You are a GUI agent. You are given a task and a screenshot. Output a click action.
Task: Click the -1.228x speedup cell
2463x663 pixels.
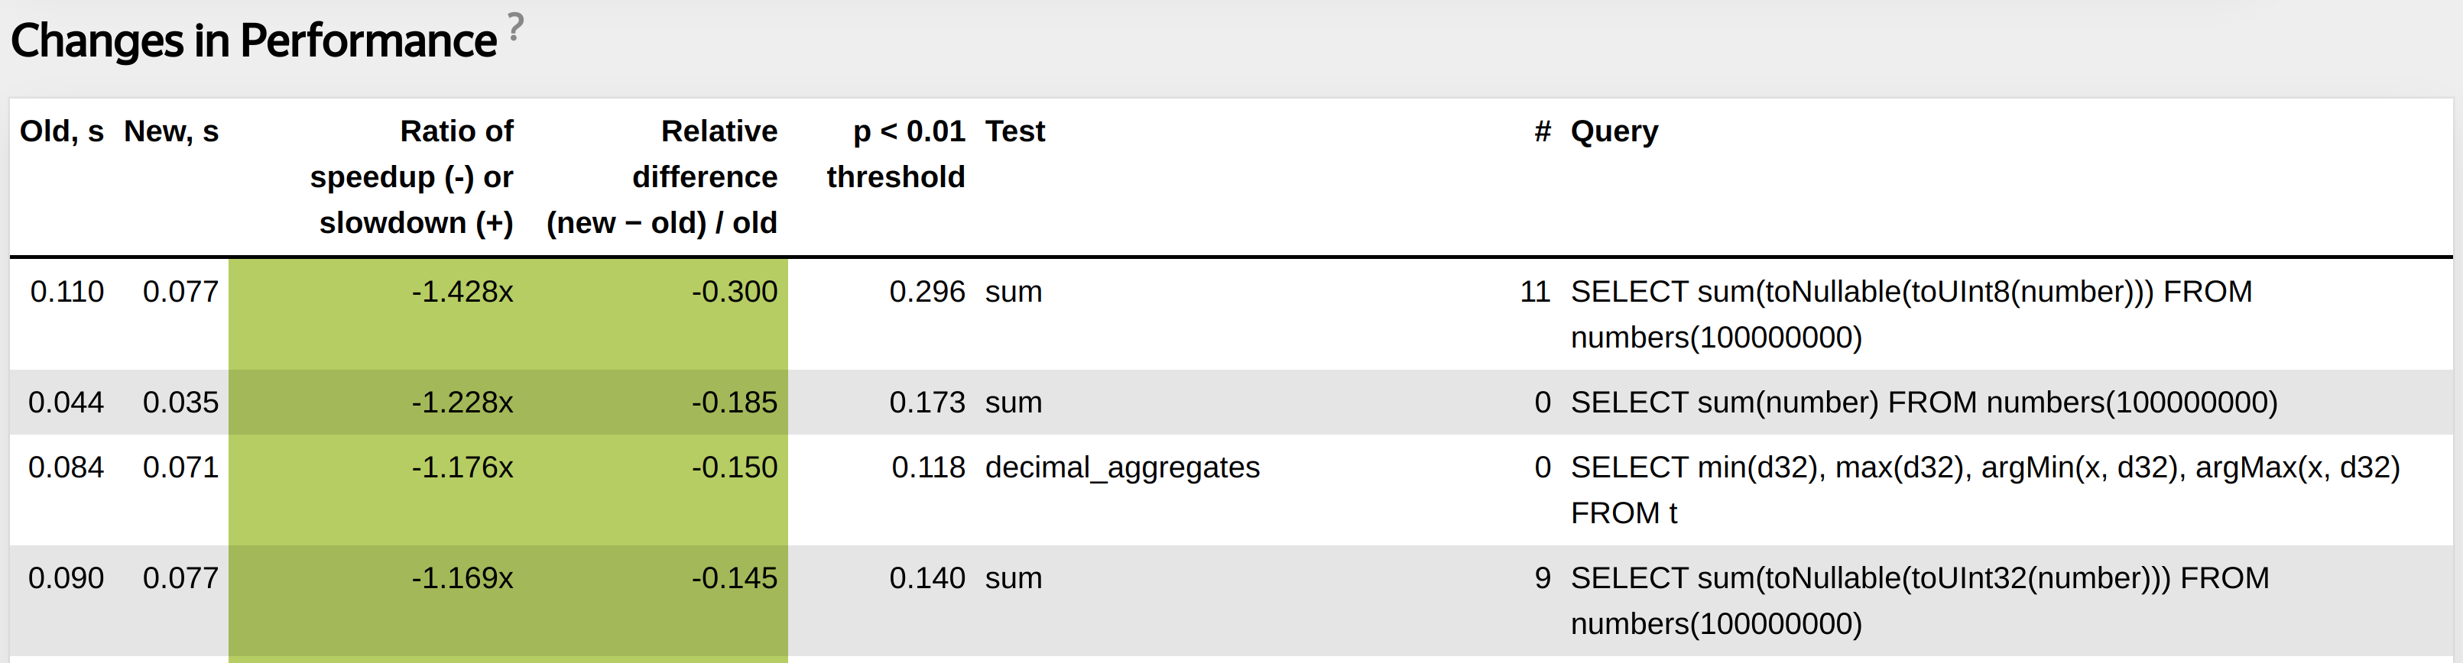point(462,403)
